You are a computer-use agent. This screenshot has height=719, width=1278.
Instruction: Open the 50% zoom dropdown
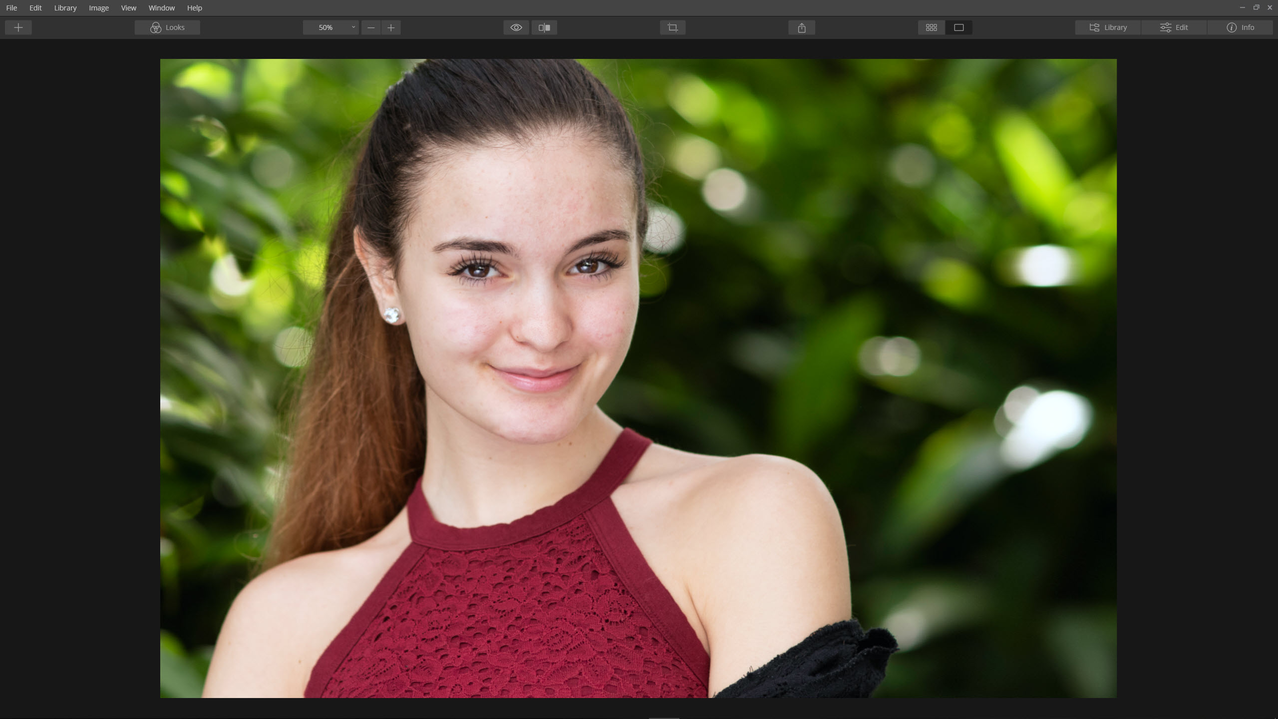(x=330, y=27)
